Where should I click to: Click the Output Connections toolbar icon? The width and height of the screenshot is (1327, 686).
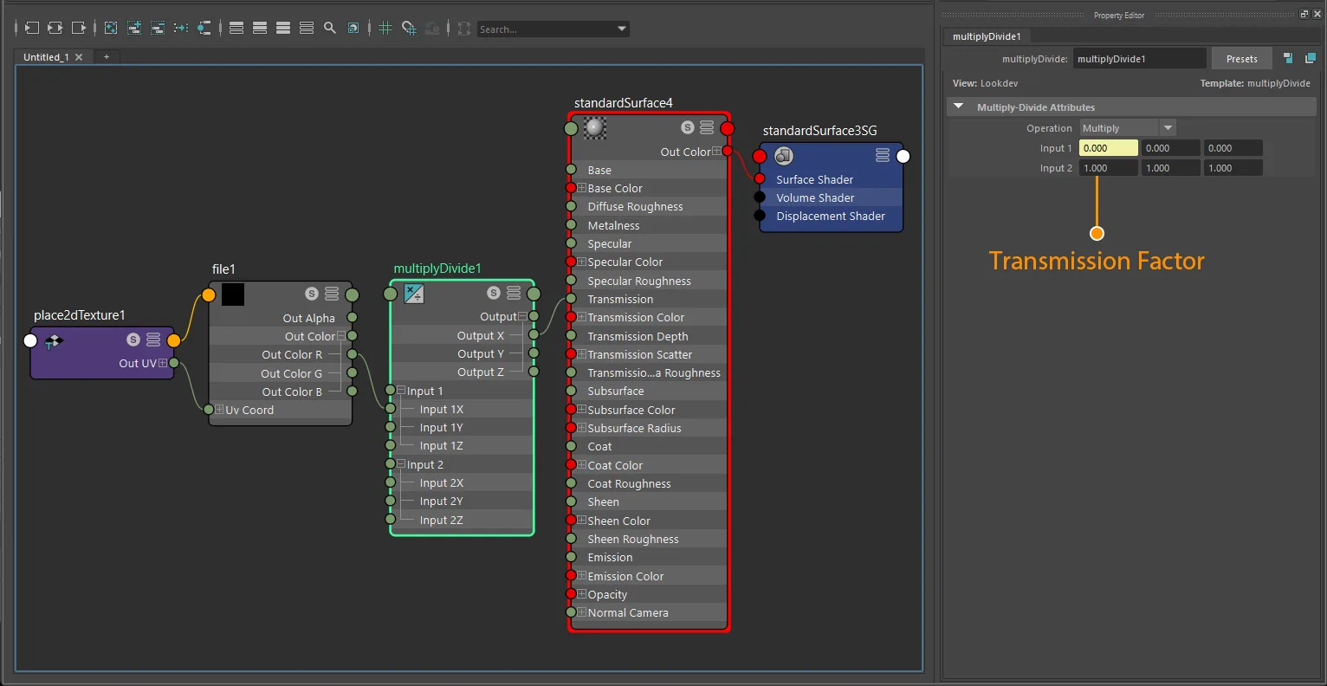click(x=78, y=28)
